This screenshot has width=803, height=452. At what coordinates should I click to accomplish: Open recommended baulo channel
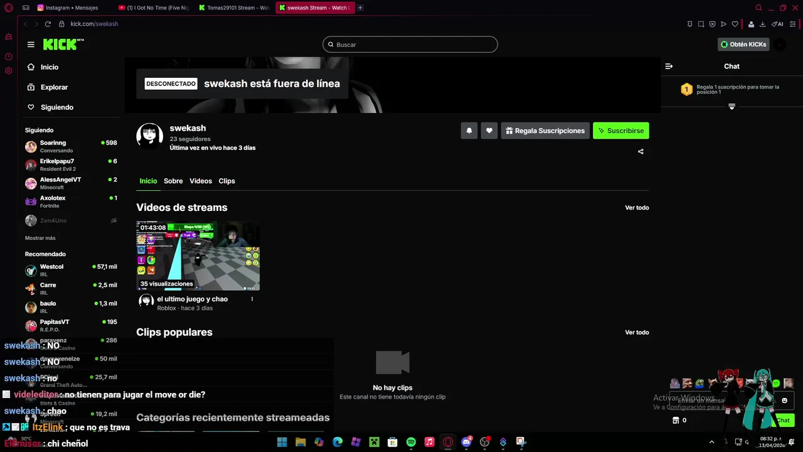[x=71, y=306]
